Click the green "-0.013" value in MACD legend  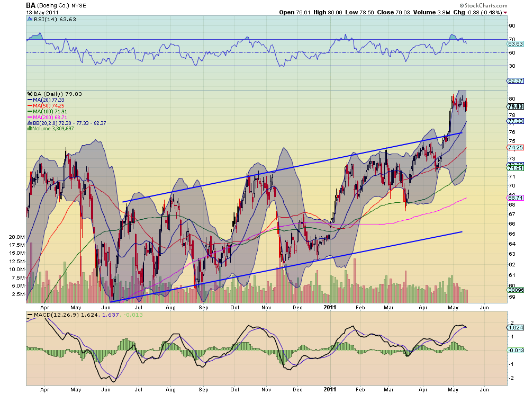[133, 315]
